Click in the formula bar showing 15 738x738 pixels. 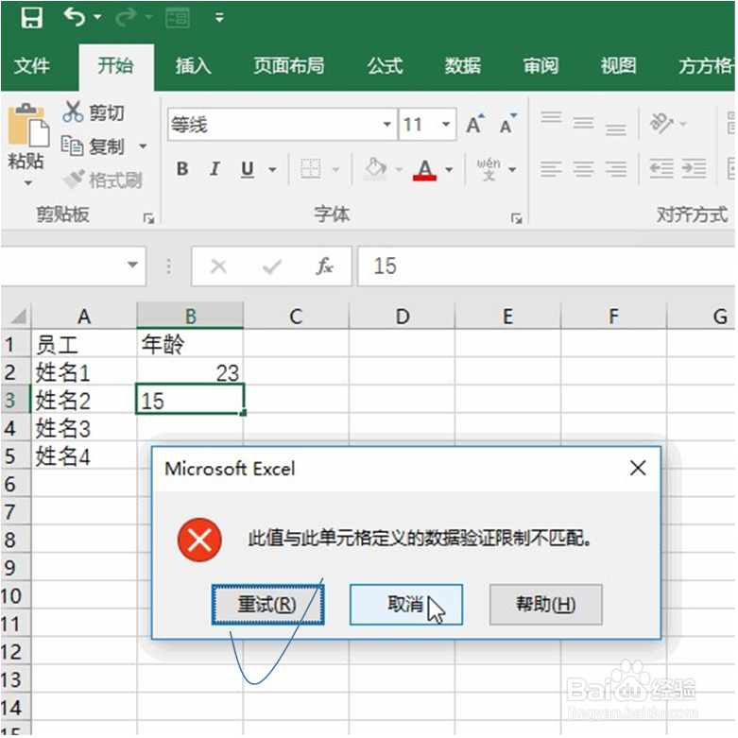point(546,266)
